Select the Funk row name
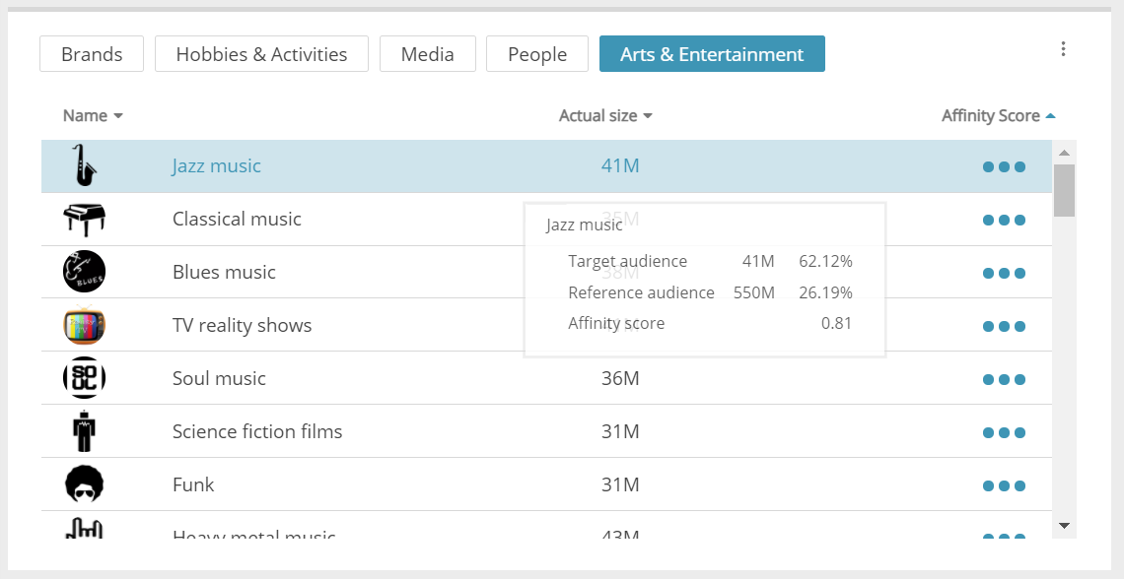 193,484
